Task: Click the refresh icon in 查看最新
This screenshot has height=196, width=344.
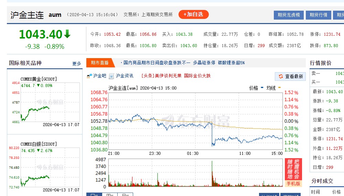Action: click(281, 76)
